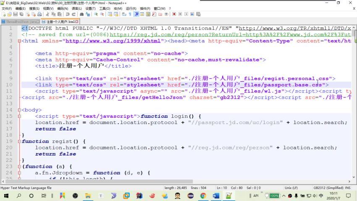The width and height of the screenshot is (357, 201).
Task: Close current file using toolbar icon
Action: point(28,14)
